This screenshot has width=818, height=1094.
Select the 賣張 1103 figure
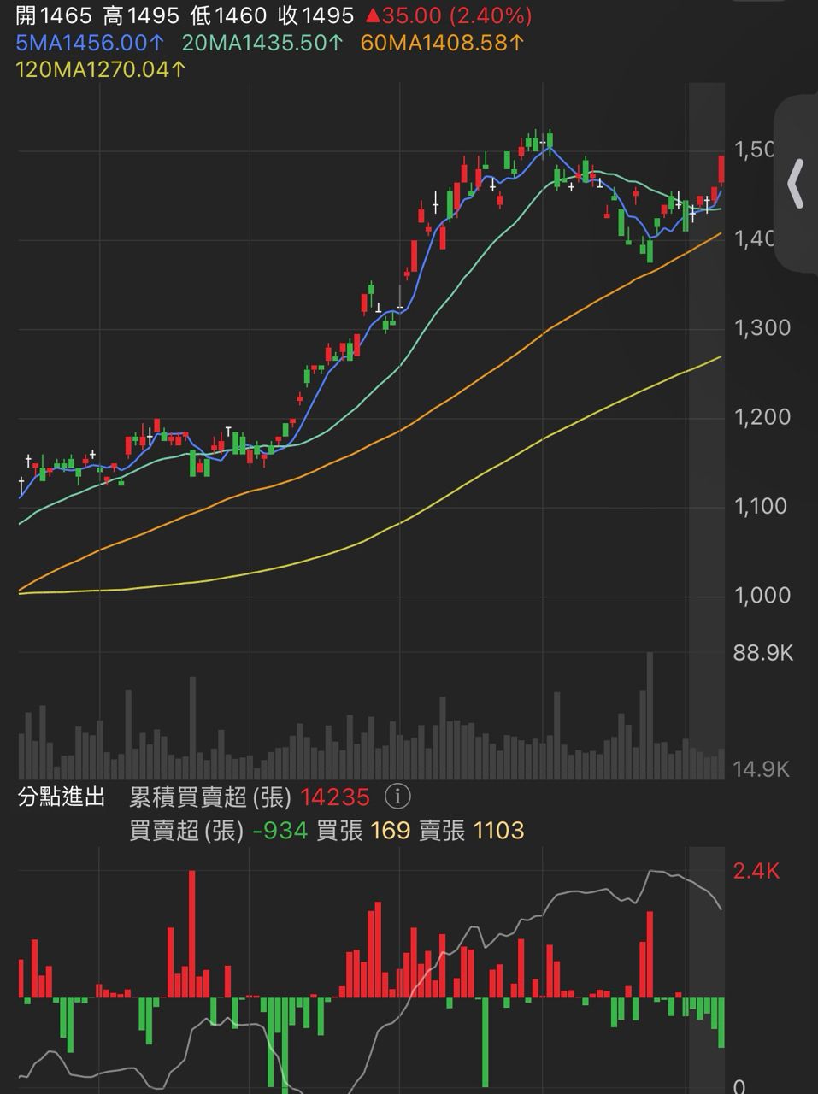(x=498, y=831)
